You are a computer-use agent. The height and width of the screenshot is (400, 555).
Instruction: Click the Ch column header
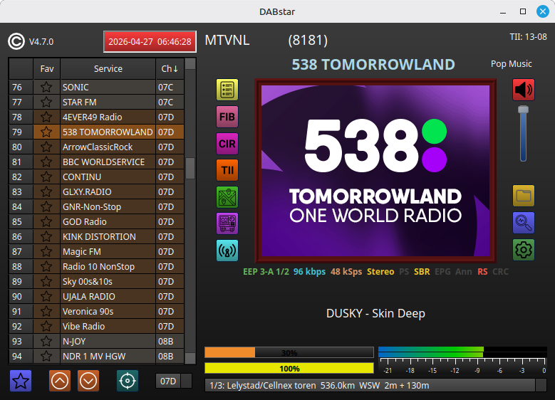[170, 69]
